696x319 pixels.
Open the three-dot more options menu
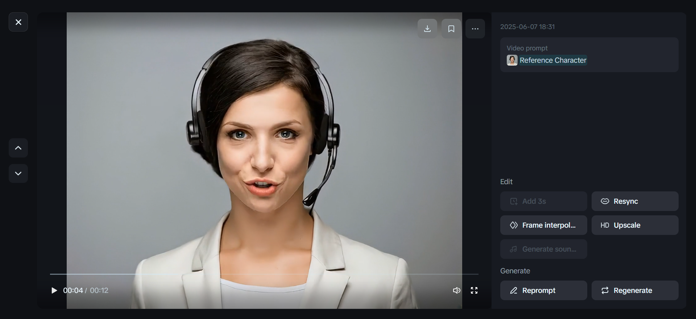click(x=475, y=29)
